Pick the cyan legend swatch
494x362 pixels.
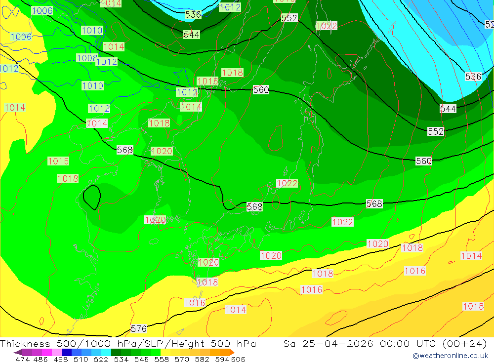(106, 352)
